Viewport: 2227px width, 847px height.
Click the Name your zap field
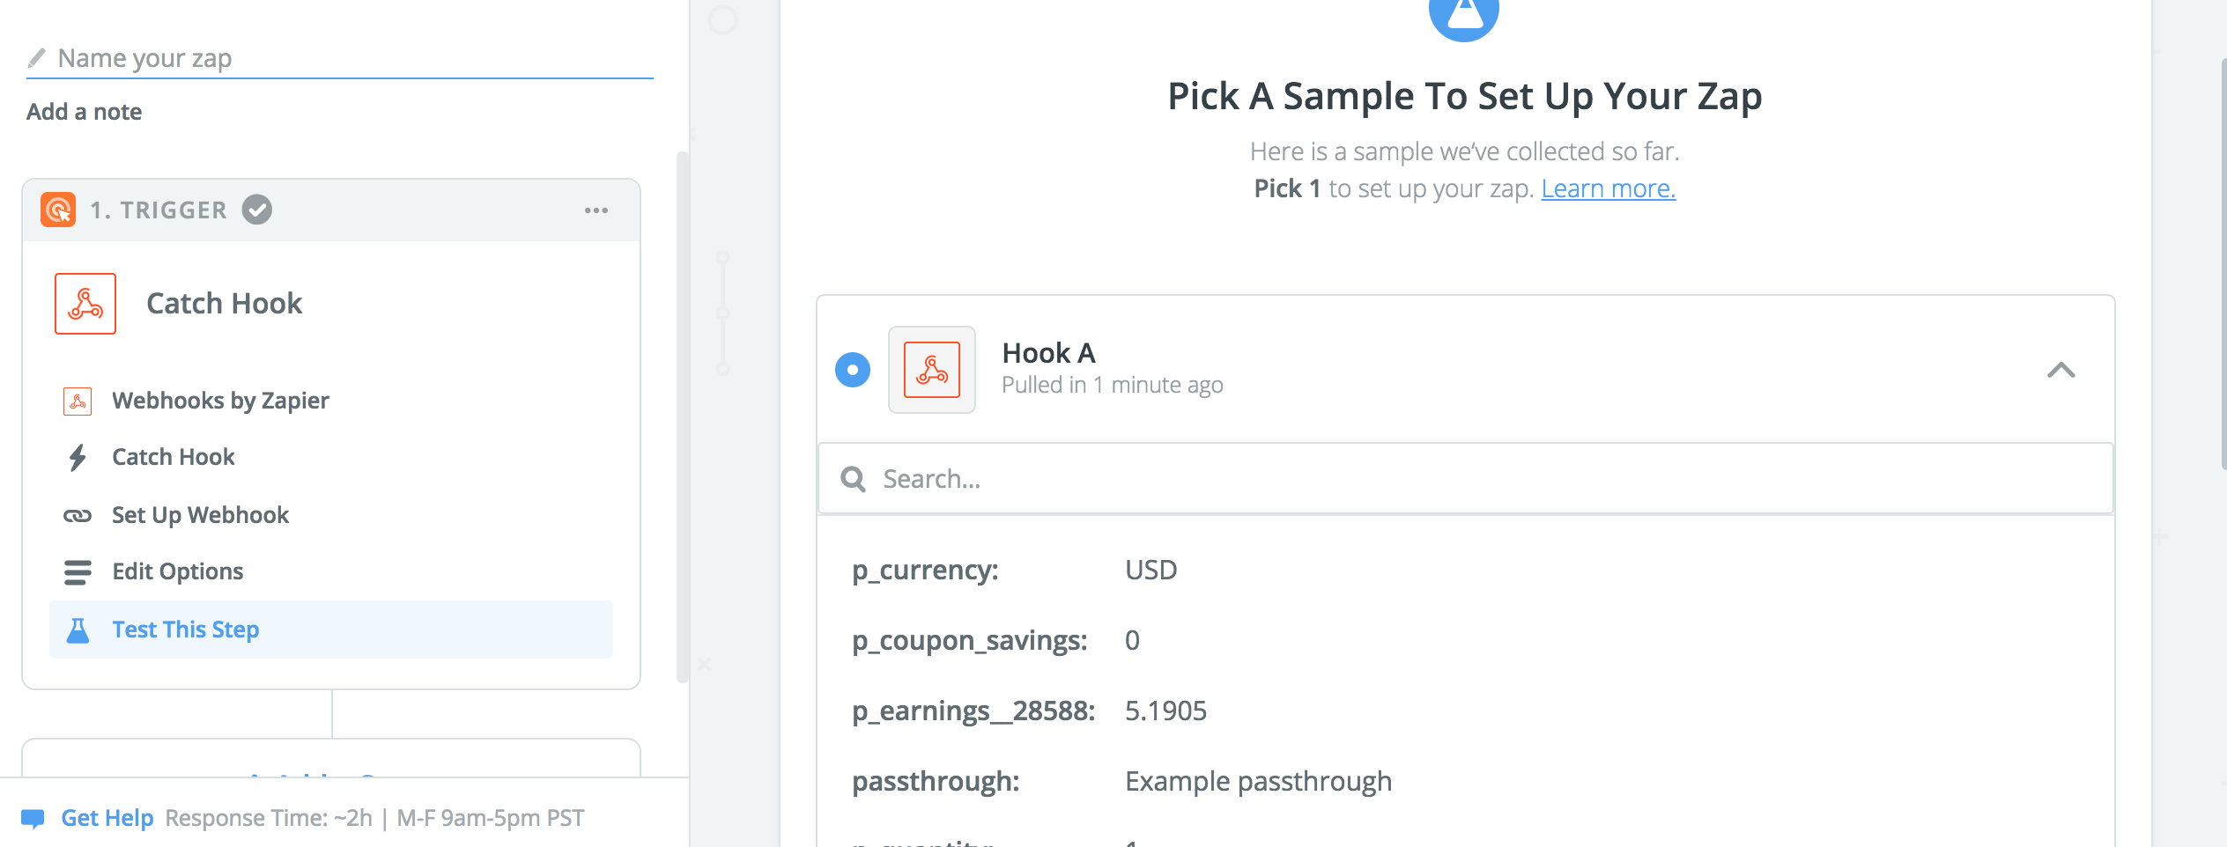352,58
